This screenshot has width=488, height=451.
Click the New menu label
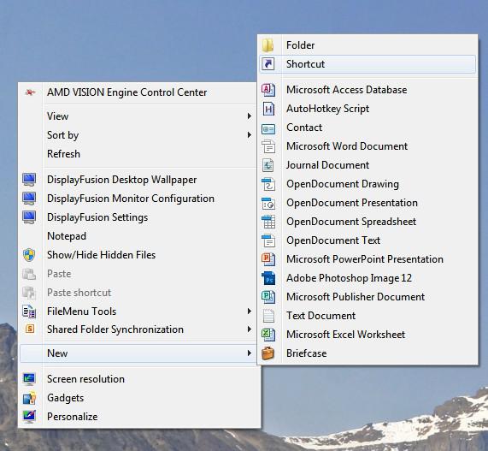pos(57,353)
